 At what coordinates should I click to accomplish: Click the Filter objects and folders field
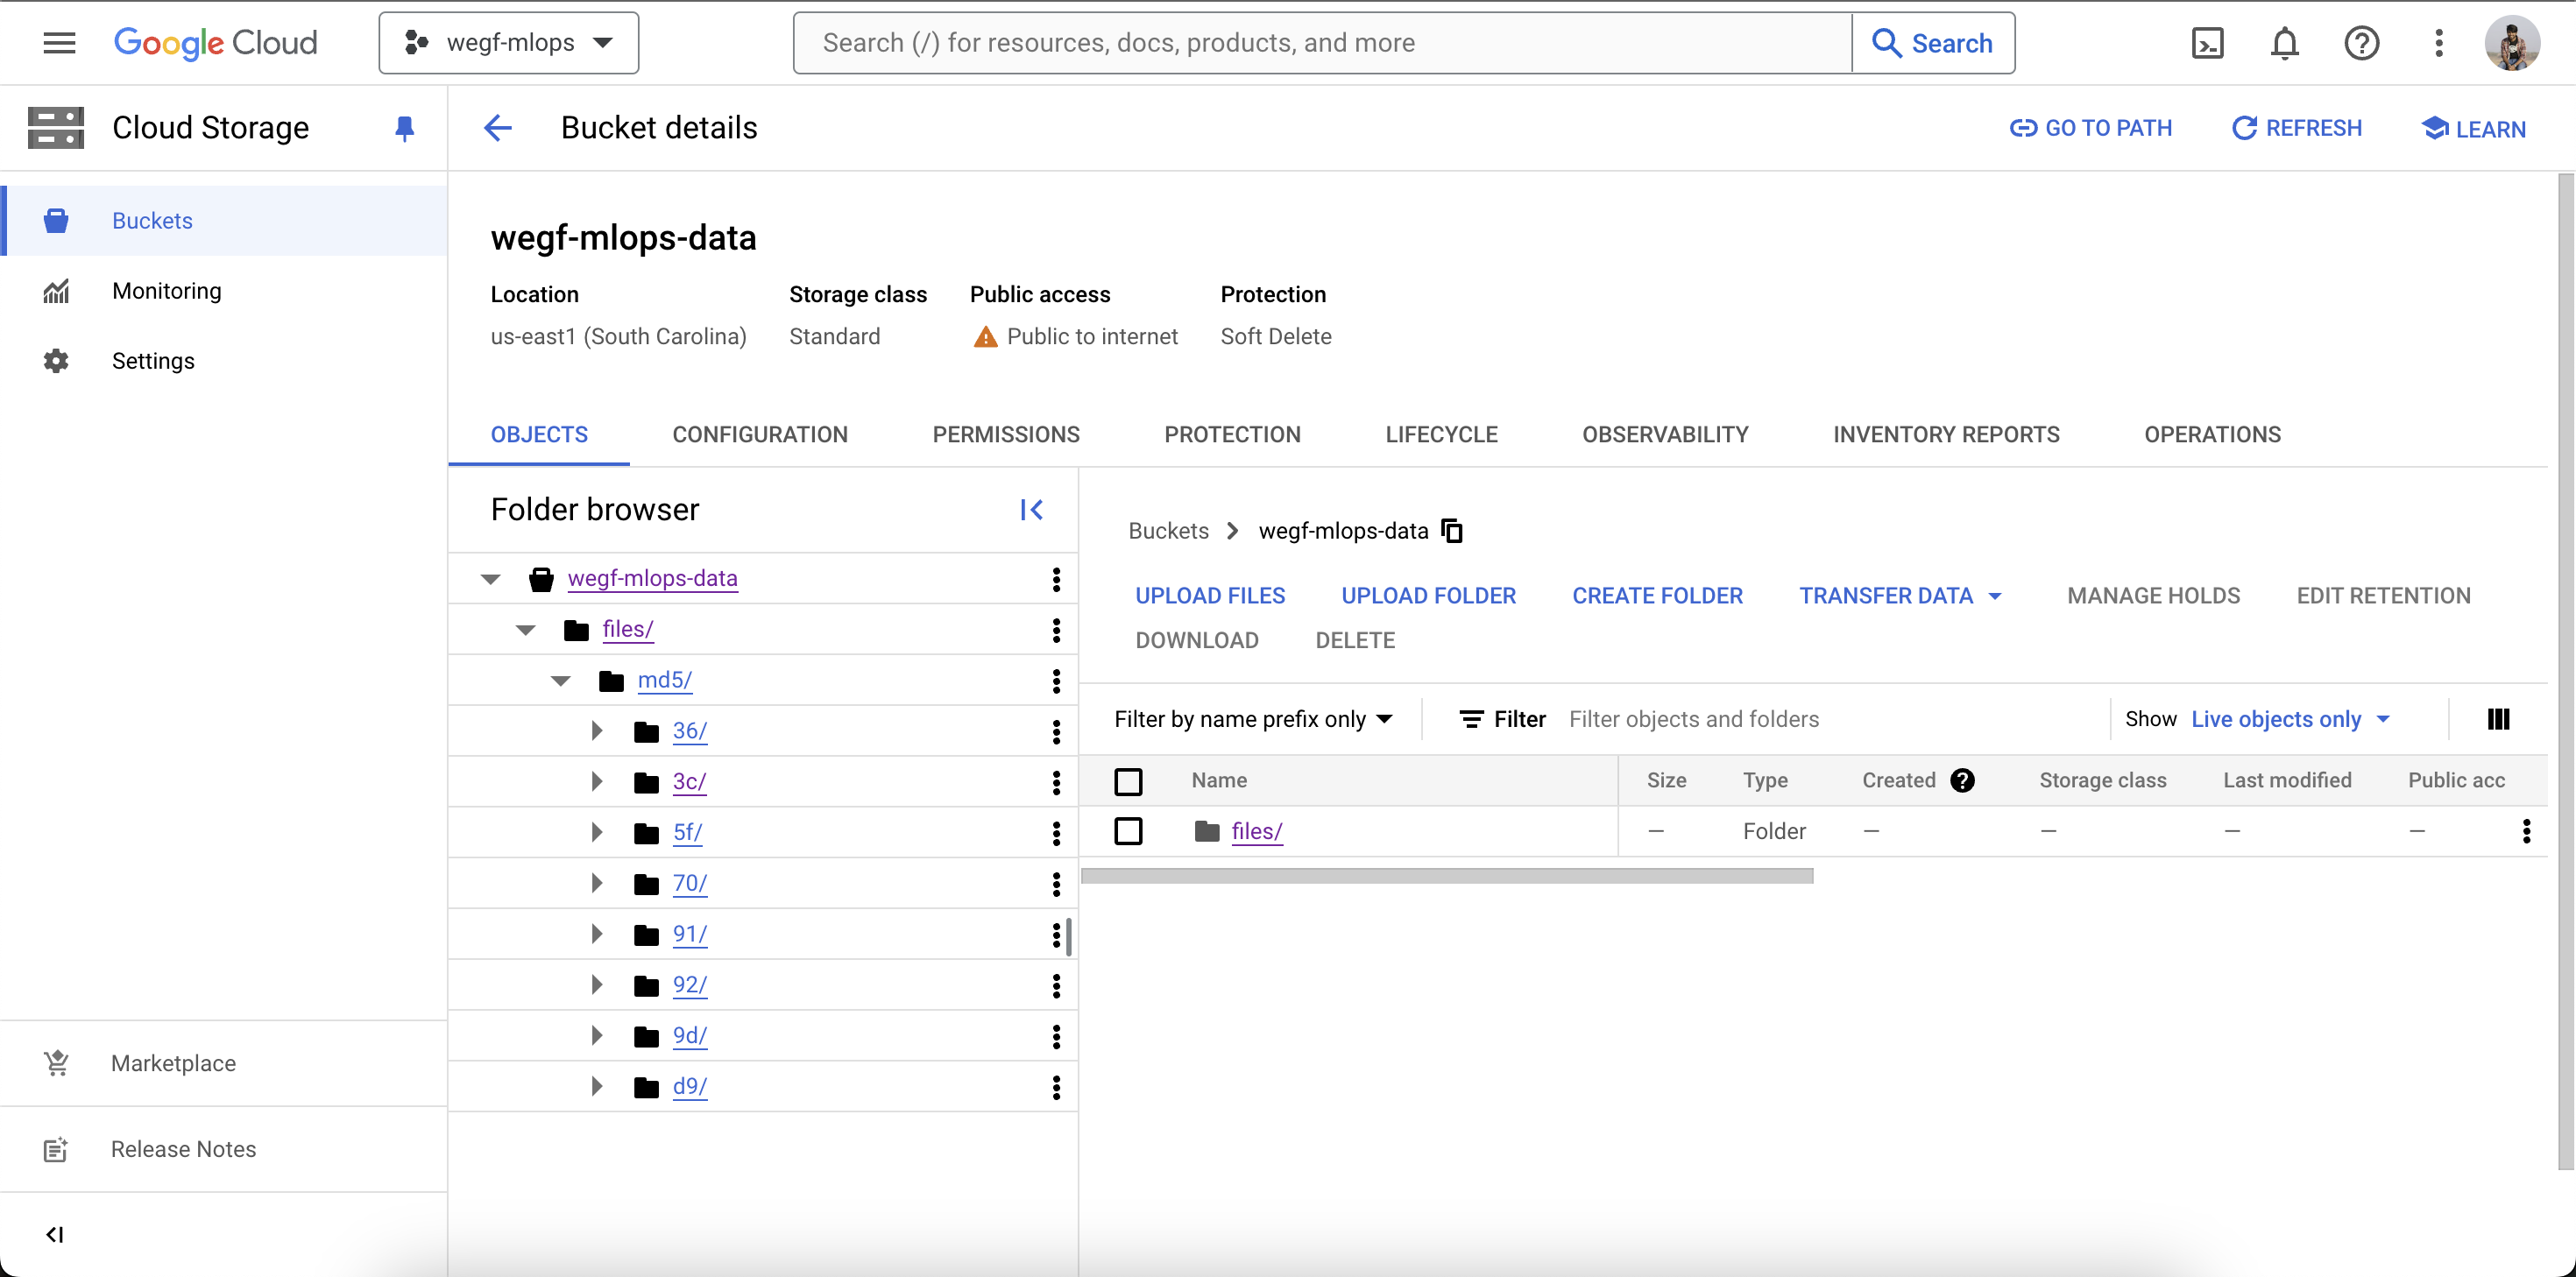click(1830, 719)
